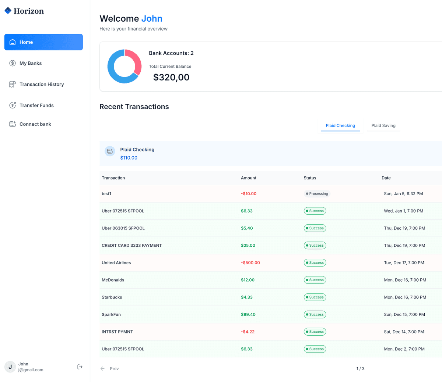Viewport: 442px width, 382px height.
Task: Click the logout icon beside John
Action: point(80,367)
